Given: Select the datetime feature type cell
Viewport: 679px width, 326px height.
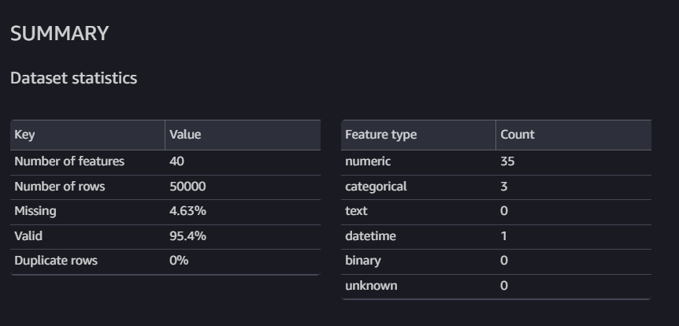Looking at the screenshot, I should tap(371, 236).
